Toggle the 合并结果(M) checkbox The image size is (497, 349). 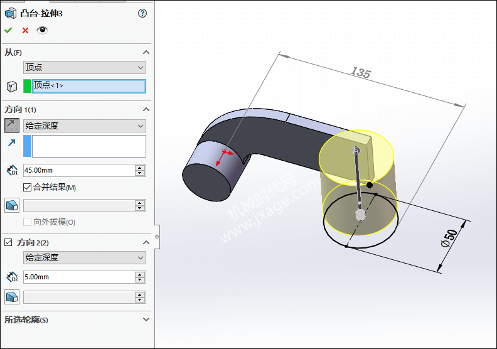27,187
